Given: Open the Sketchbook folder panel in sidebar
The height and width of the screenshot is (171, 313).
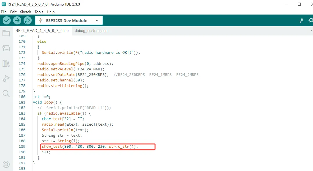Looking at the screenshot, I should pyautogui.click(x=6, y=33).
